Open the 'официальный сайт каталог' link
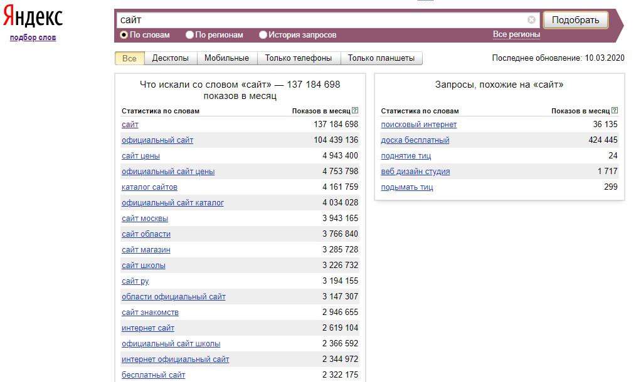636x382 pixels. pos(172,203)
